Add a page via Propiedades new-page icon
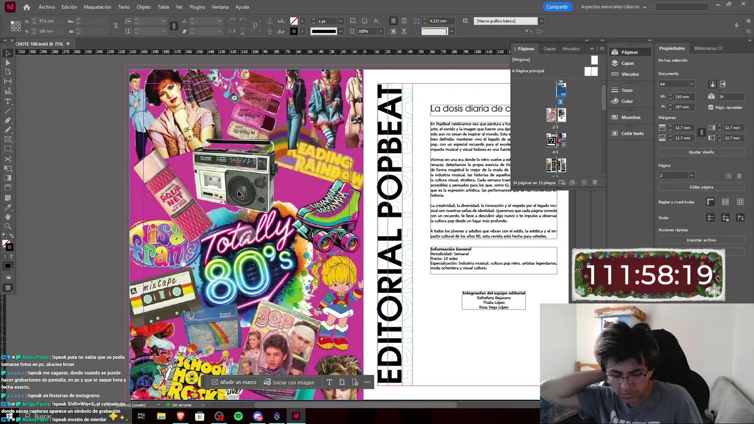The height and width of the screenshot is (424, 754). pos(729,175)
